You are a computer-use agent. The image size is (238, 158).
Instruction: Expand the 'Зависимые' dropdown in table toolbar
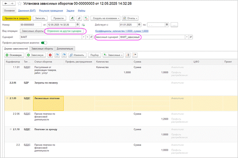click(114, 55)
